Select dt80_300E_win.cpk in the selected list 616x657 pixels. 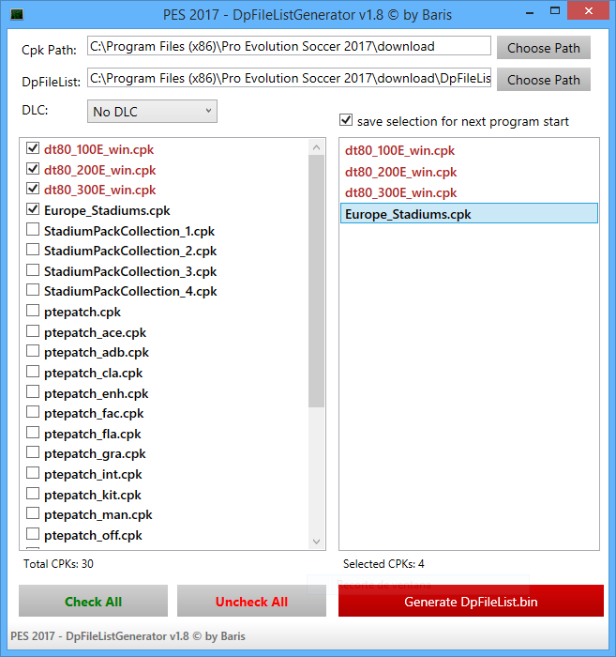pyautogui.click(x=469, y=192)
